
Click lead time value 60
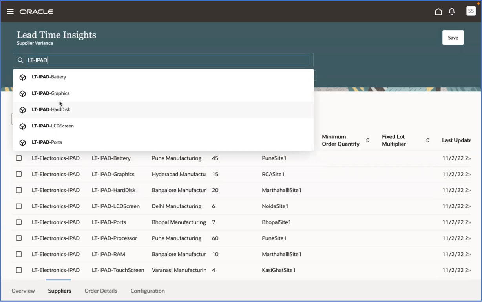click(x=215, y=238)
